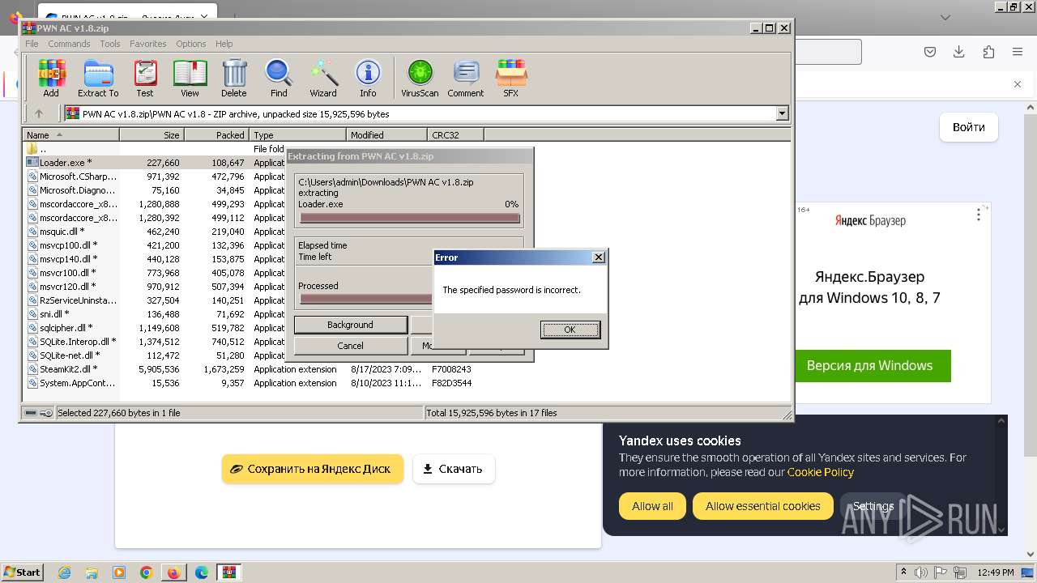Screen dimensions: 1037x583
Task: Open Chrome from the taskbar
Action: [x=147, y=572]
